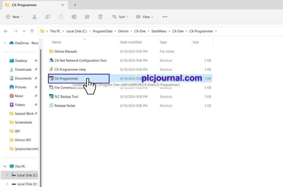Select the CX-Programmer Help shortcut icon
Screen dimensions: 283x187
51,69
